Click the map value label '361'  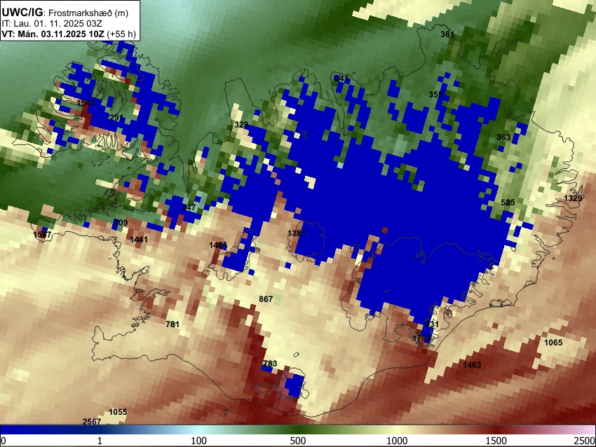point(447,34)
